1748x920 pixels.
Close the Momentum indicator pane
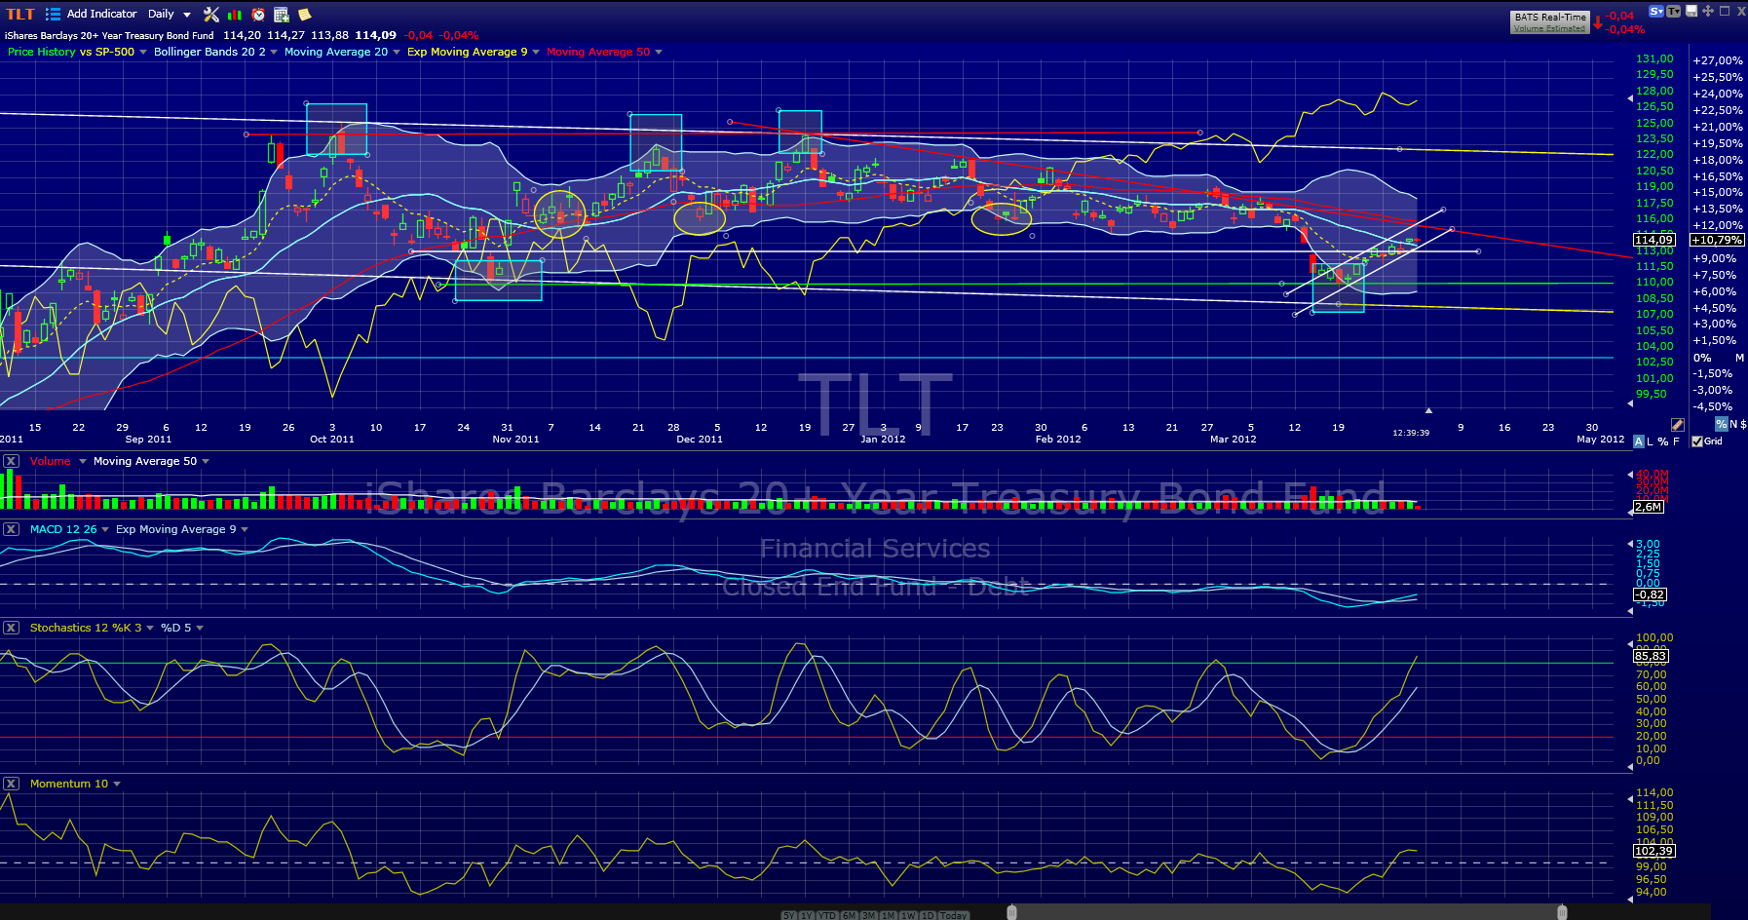click(11, 784)
